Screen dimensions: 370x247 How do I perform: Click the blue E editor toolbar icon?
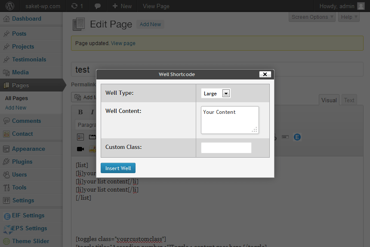297,137
